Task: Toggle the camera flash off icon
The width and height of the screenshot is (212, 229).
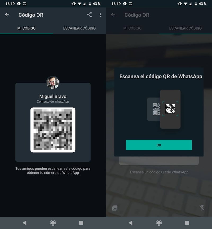Action: pyautogui.click(x=202, y=208)
